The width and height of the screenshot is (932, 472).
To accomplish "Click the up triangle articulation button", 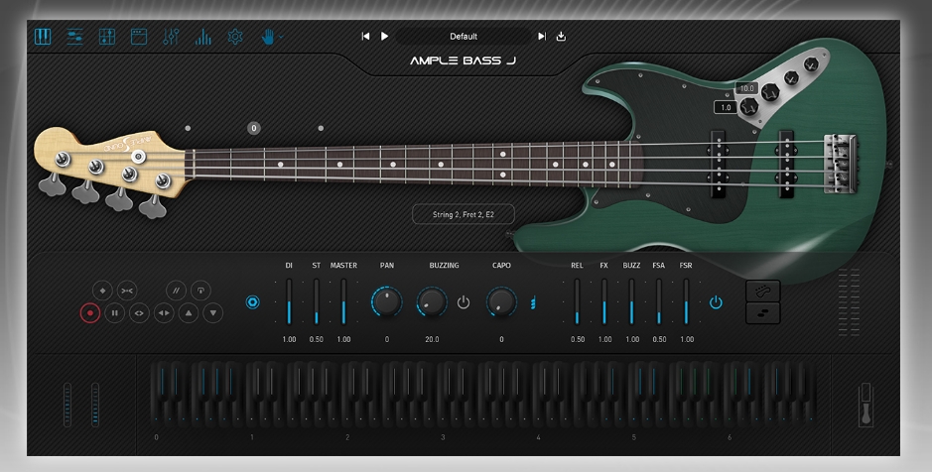I will click(x=189, y=313).
